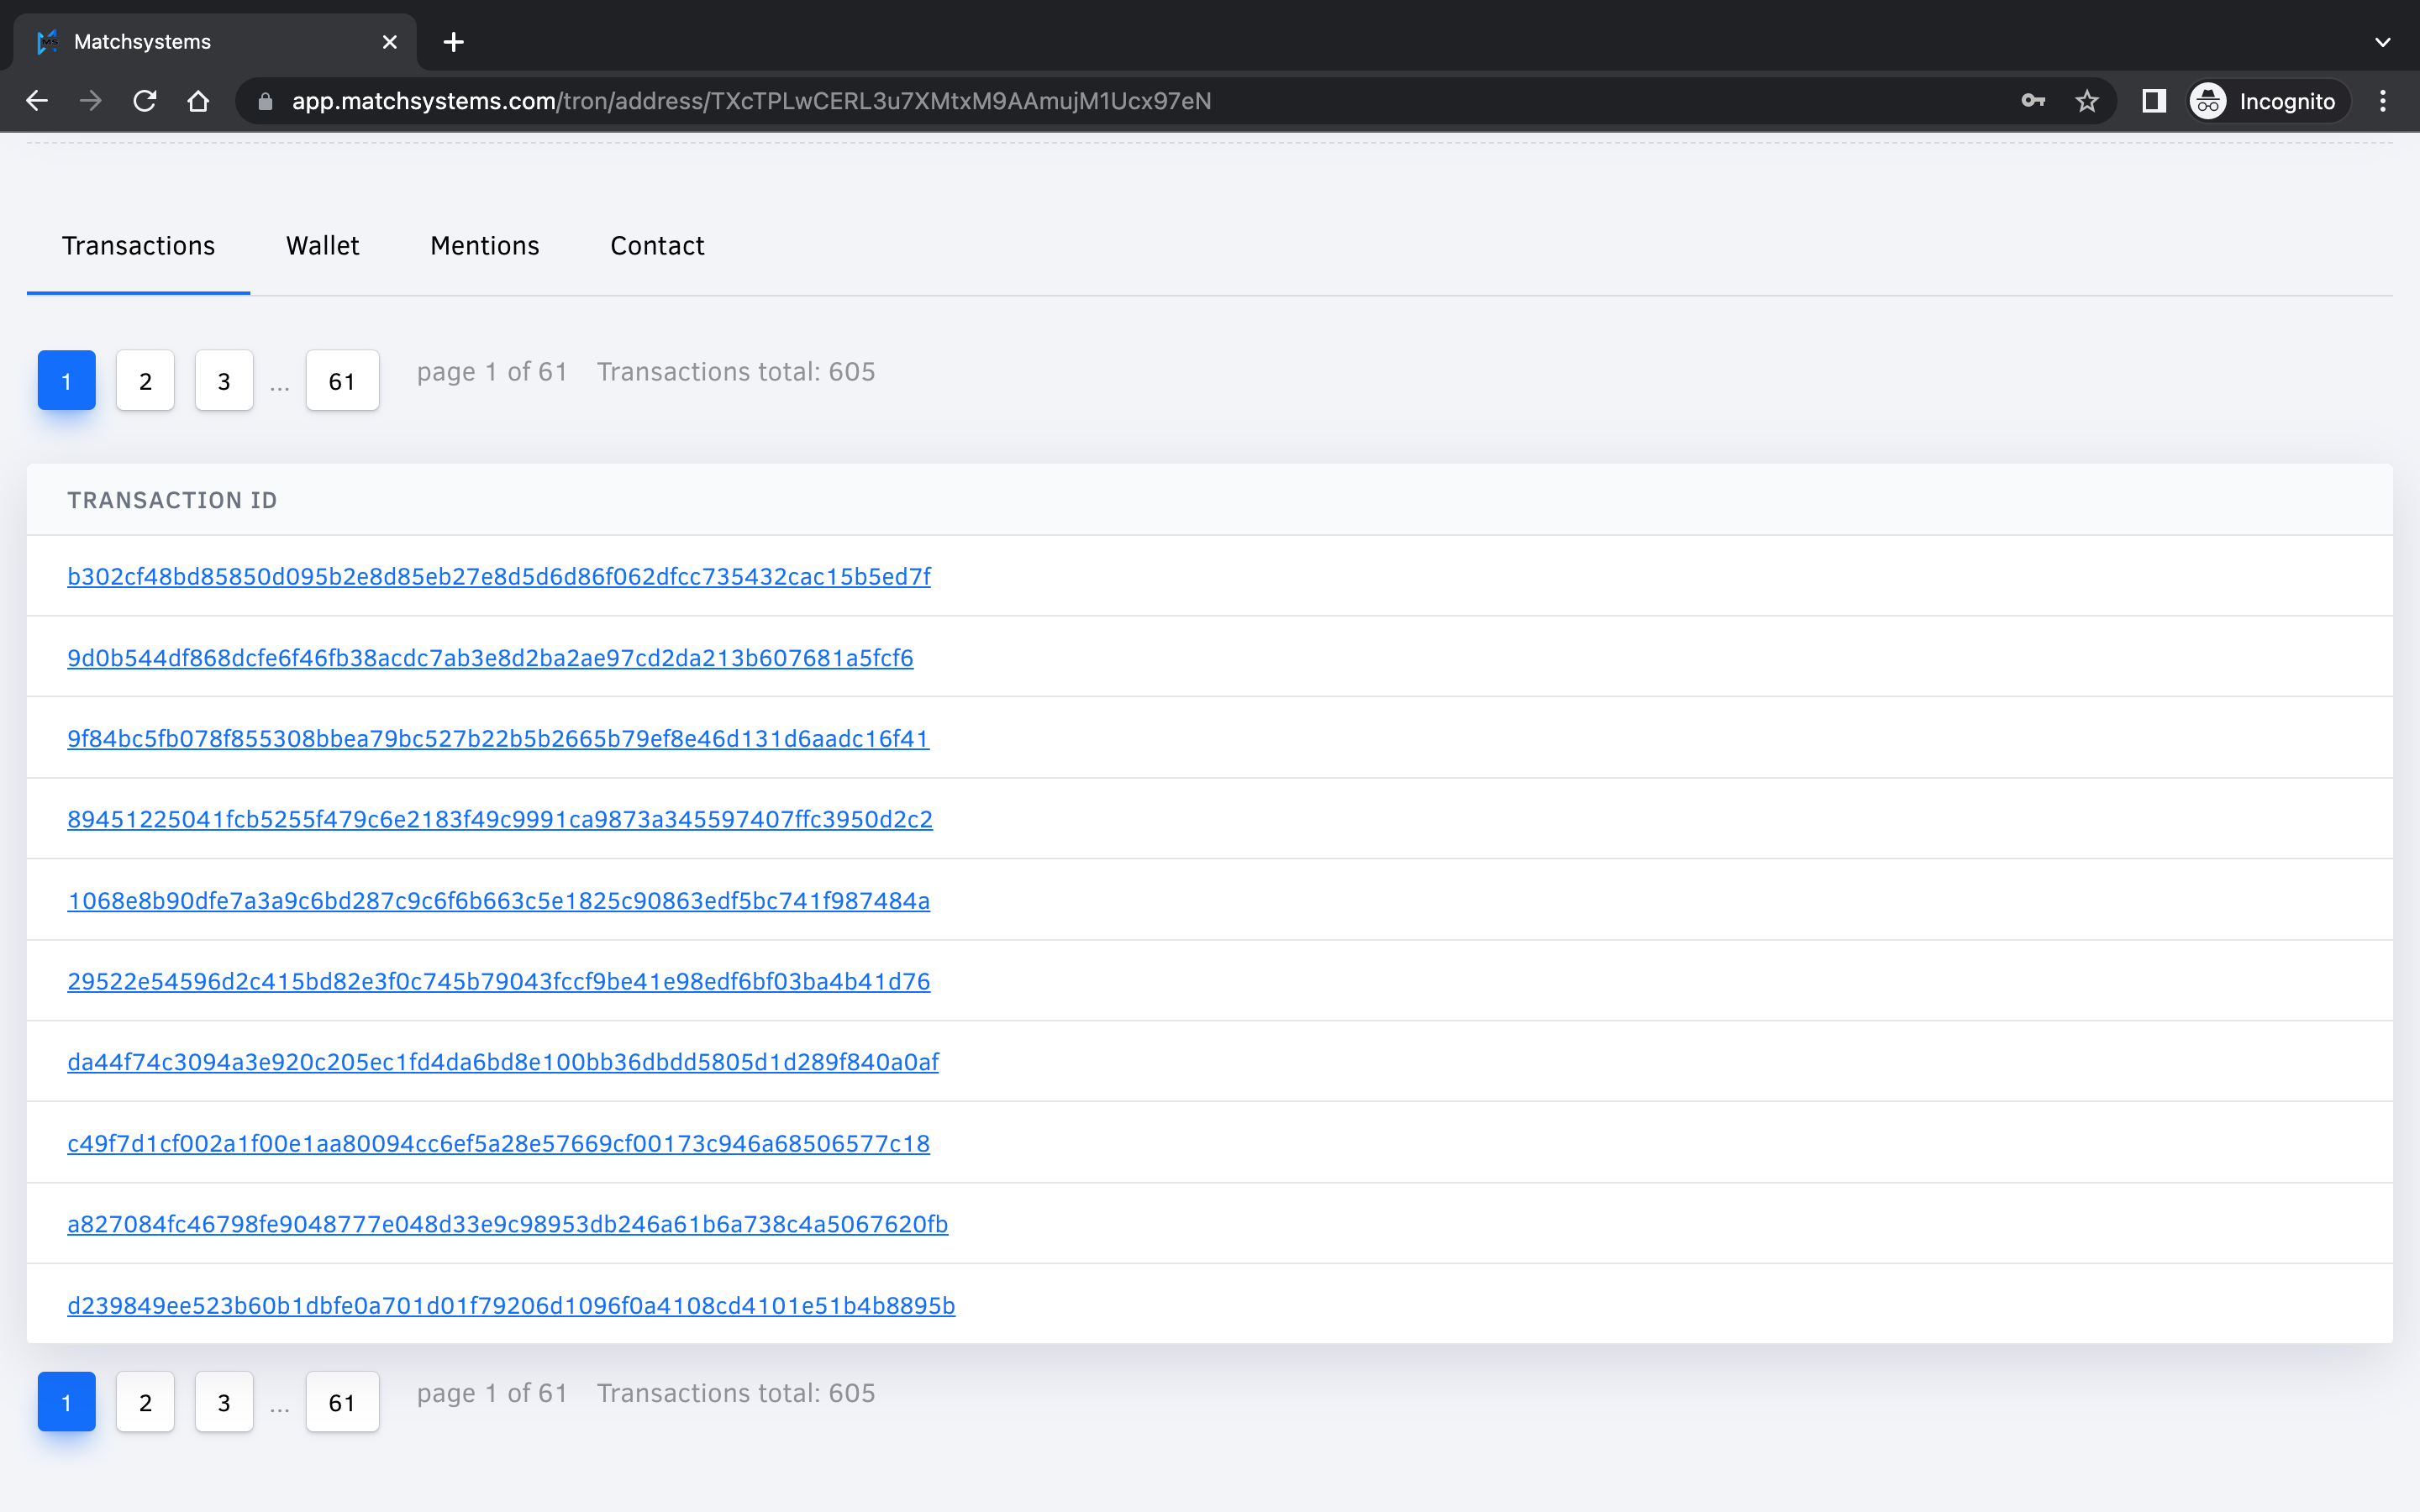Switch to the Wallet tab

pyautogui.click(x=322, y=246)
